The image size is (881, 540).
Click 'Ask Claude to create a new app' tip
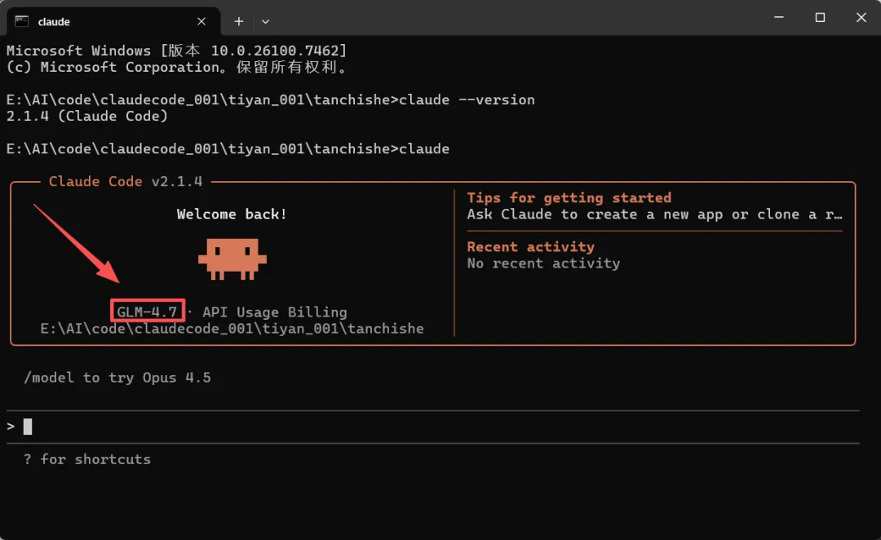654,214
